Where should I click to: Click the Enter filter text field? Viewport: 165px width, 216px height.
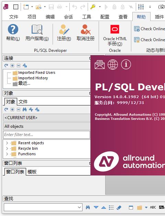click(x=47, y=135)
